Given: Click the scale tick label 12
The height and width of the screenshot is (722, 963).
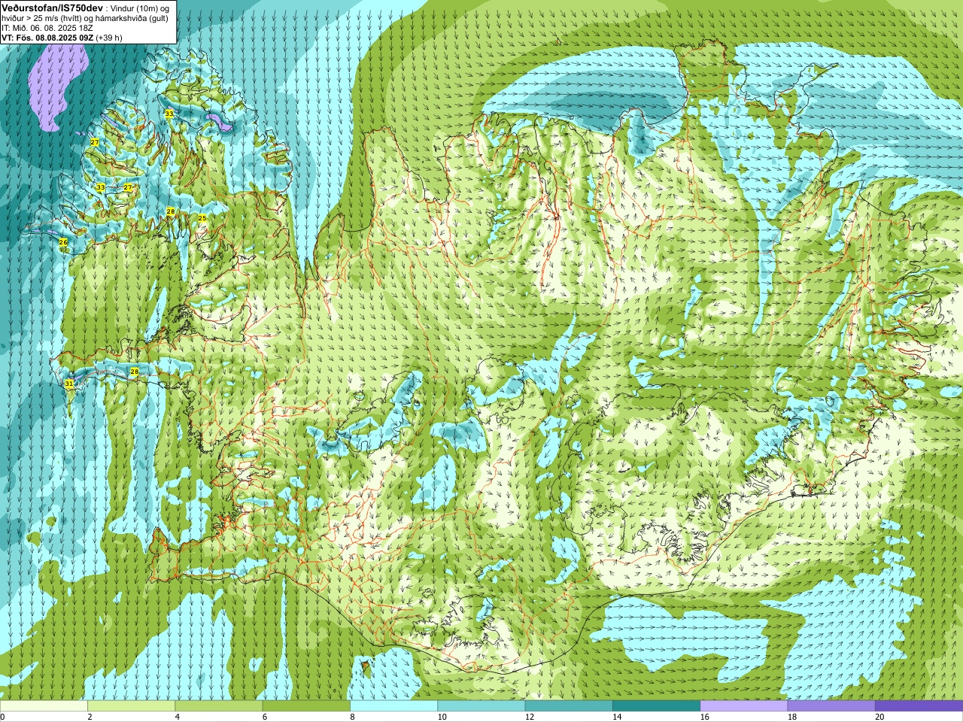Looking at the screenshot, I should pyautogui.click(x=530, y=717).
